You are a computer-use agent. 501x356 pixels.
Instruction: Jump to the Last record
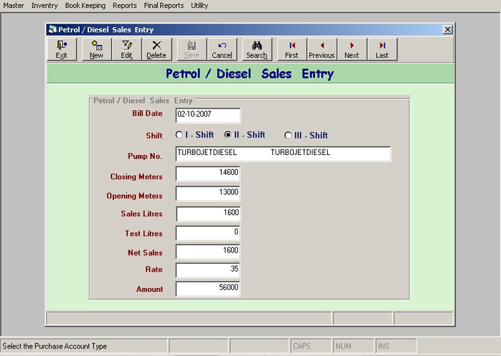tap(382, 49)
